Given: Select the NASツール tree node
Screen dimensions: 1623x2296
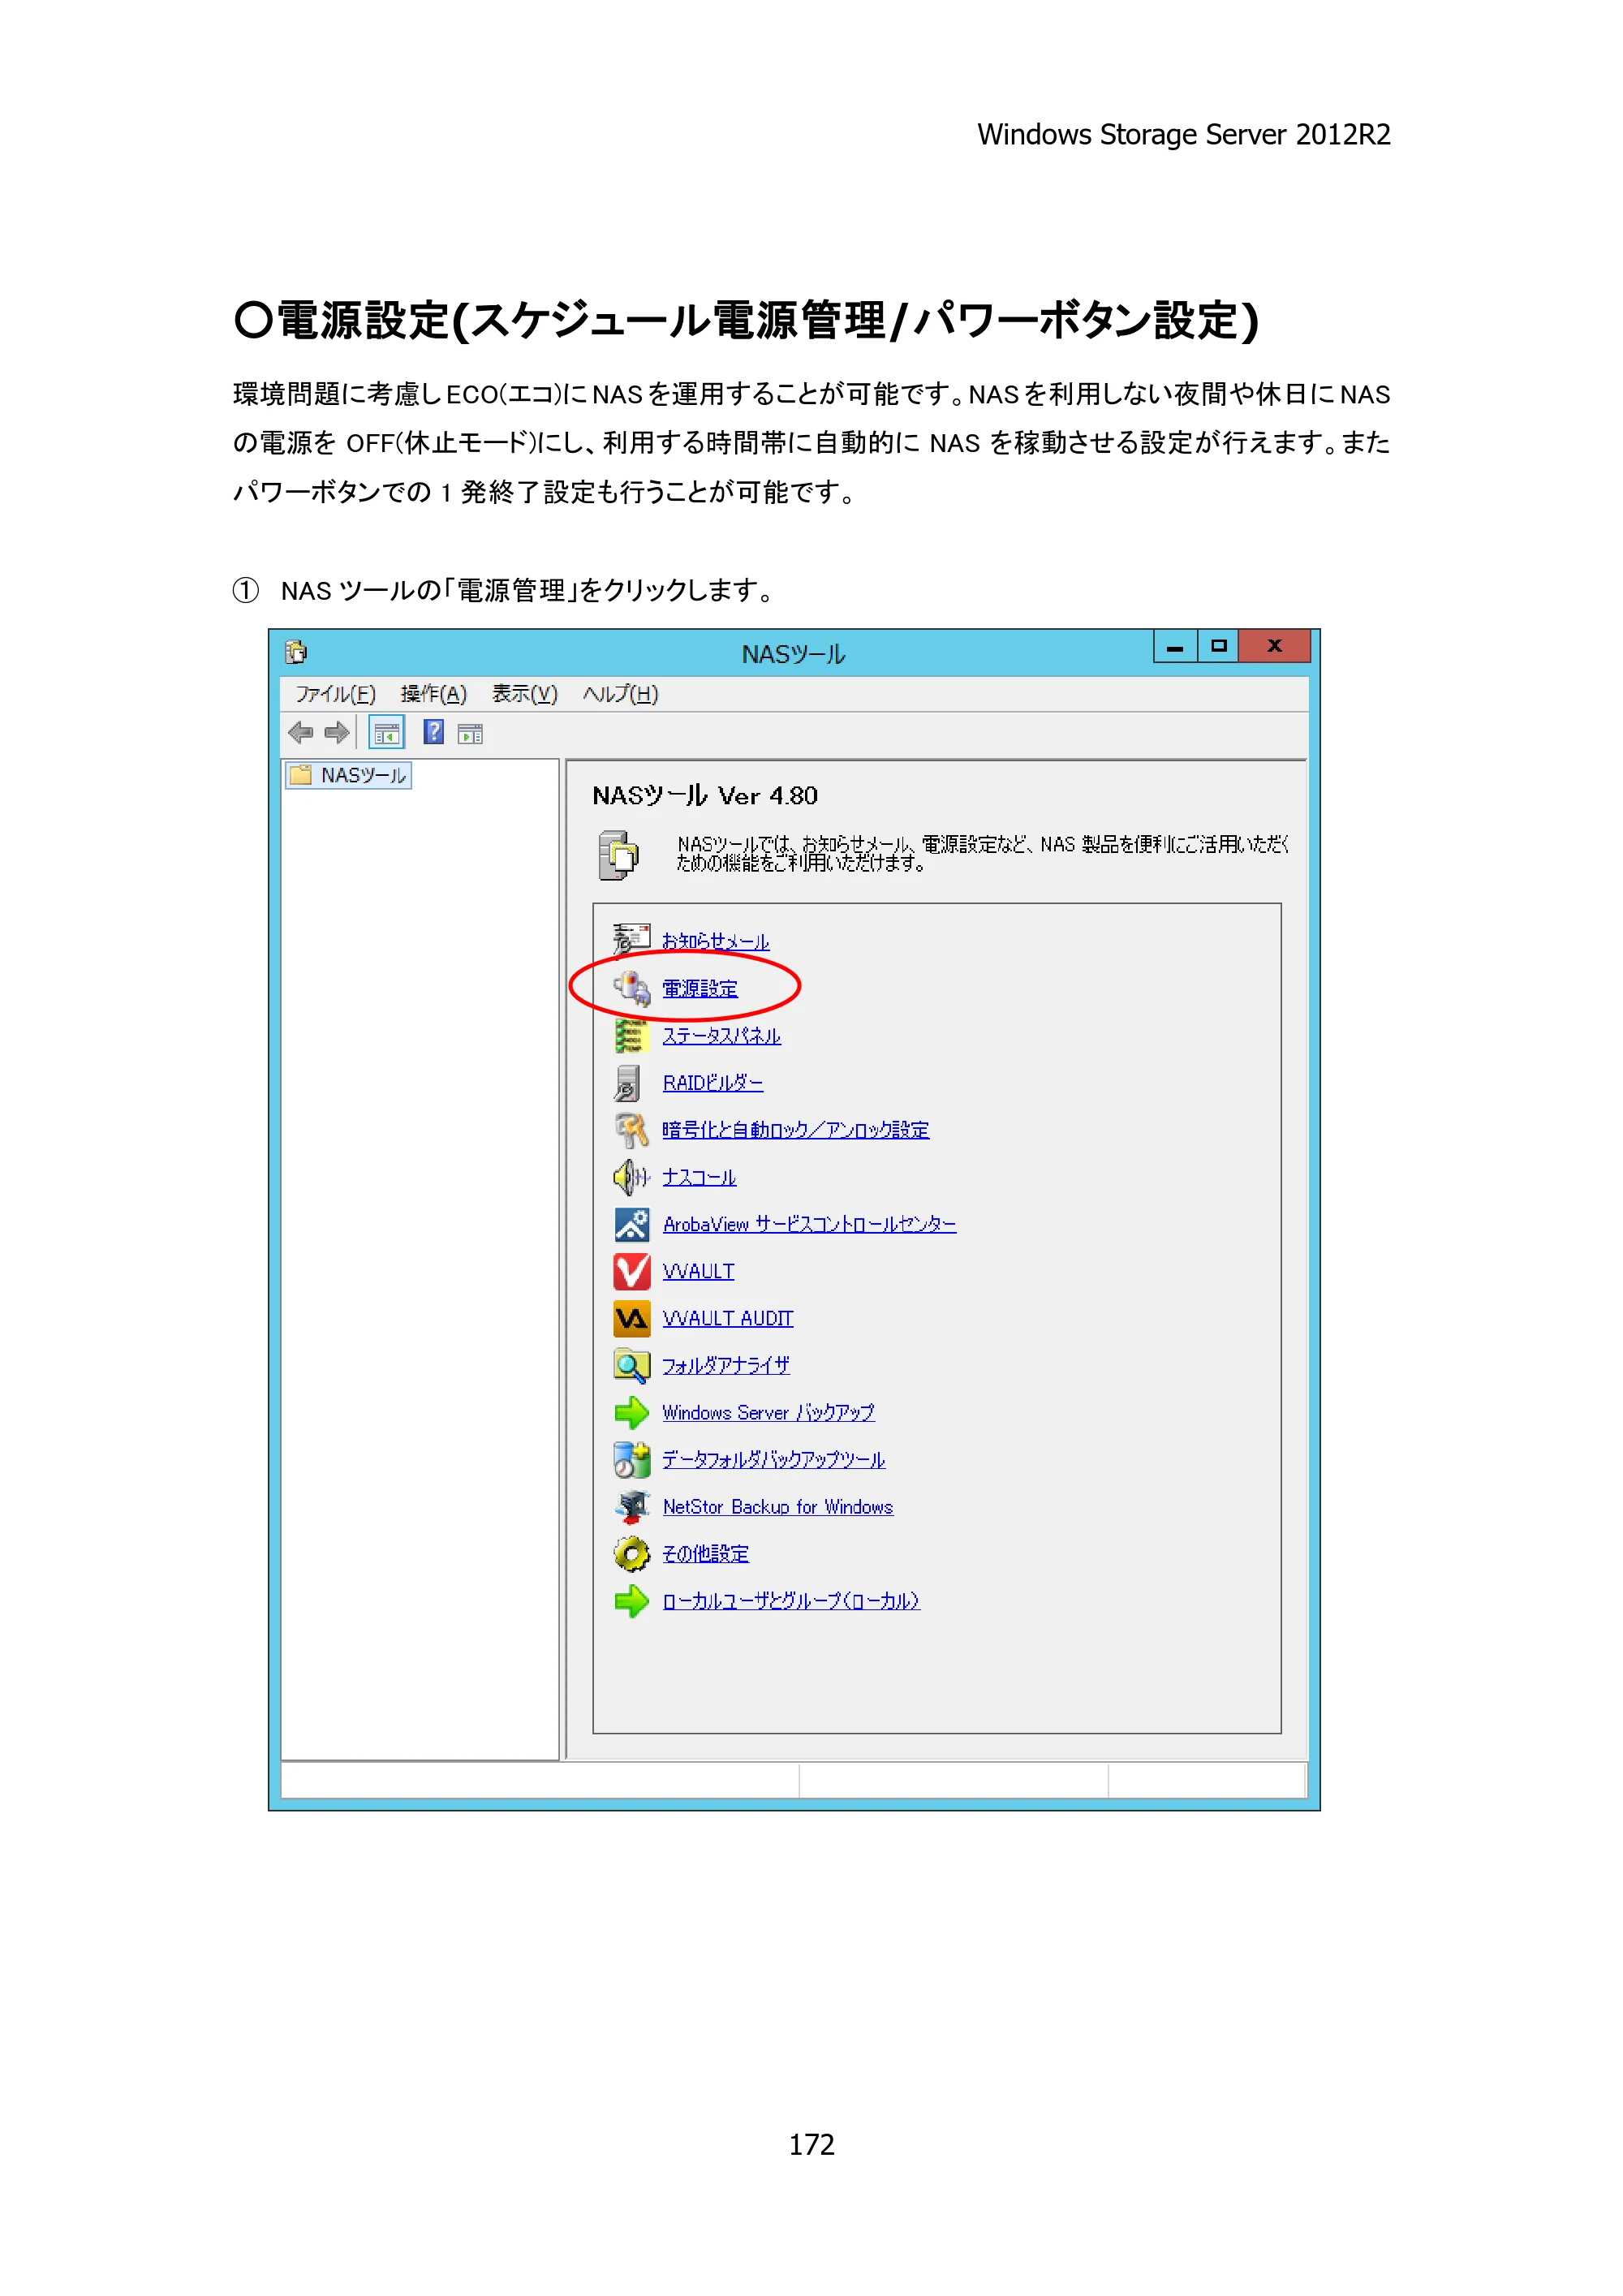Looking at the screenshot, I should (348, 775).
